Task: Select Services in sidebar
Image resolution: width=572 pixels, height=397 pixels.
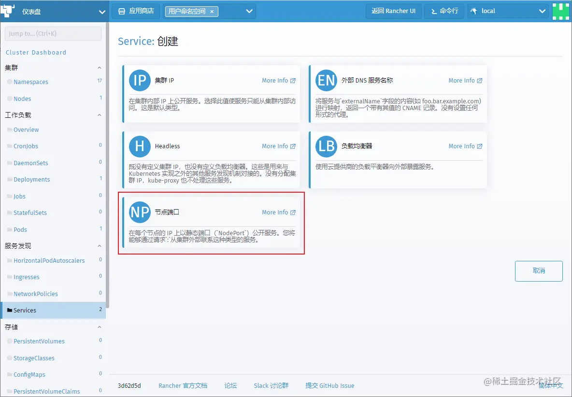Action: [x=53, y=310]
